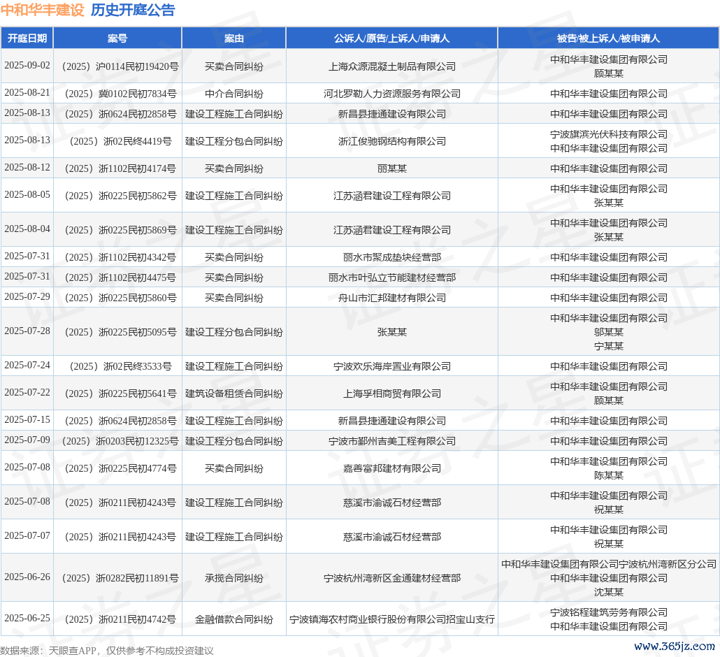Select plaintiff 河北罗勒人力资源服务有限公司

391,94
